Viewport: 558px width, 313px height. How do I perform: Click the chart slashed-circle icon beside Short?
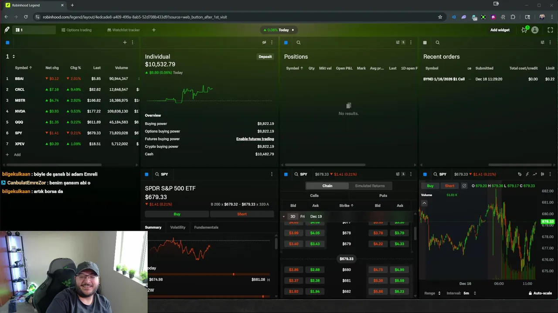(x=464, y=186)
